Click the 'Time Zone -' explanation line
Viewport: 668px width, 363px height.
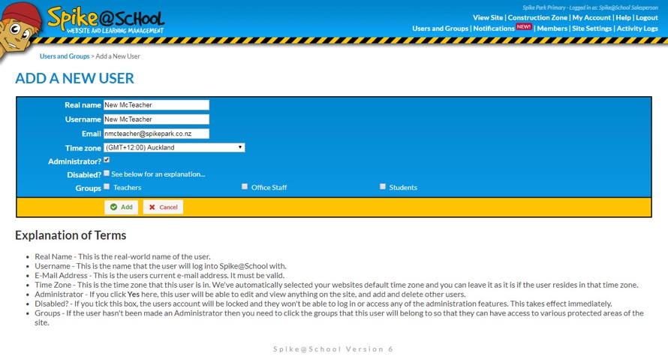pyautogui.click(x=336, y=285)
